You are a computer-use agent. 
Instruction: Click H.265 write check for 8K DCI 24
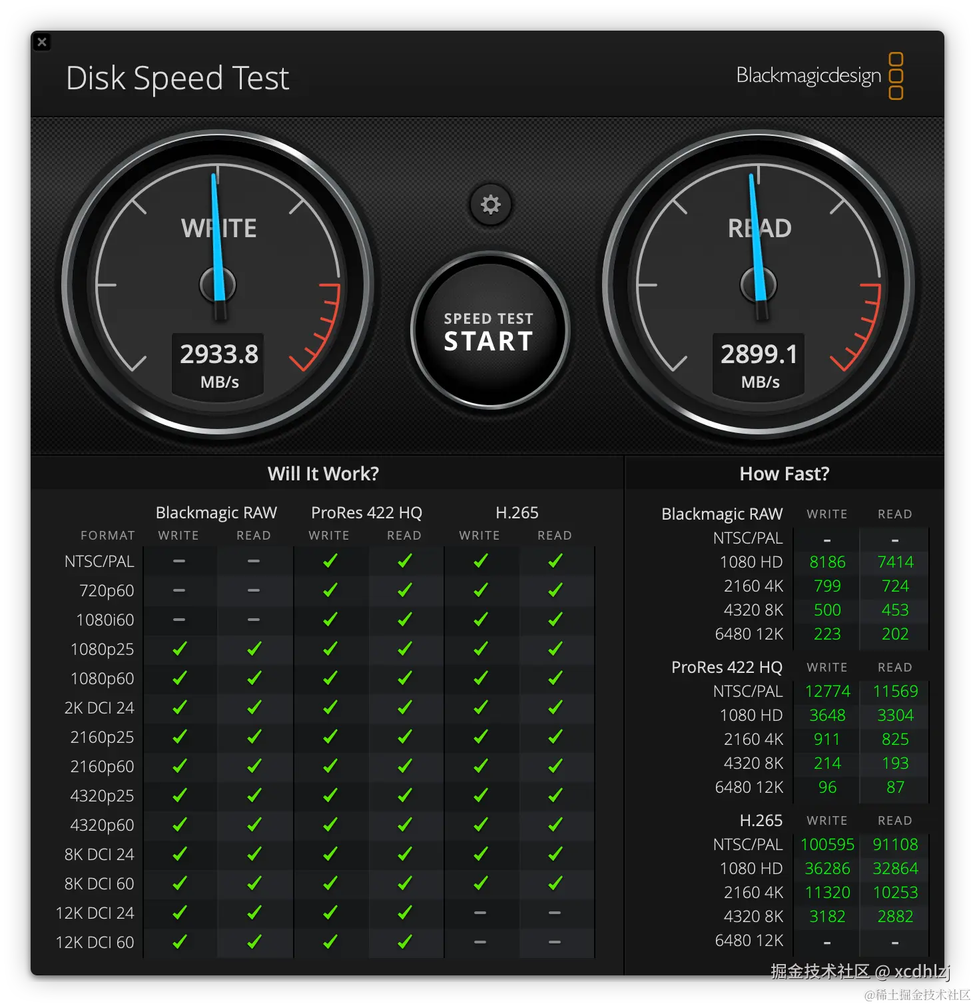(x=480, y=854)
